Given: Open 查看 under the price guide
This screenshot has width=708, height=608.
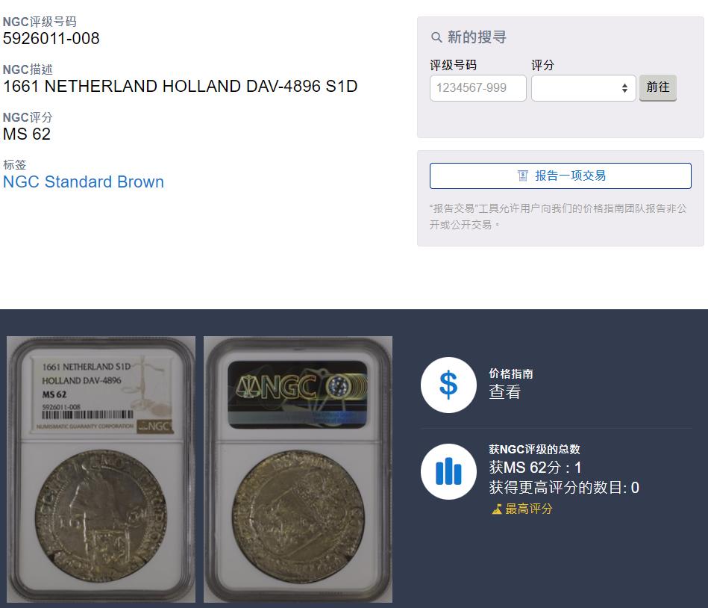Looking at the screenshot, I should pos(504,392).
